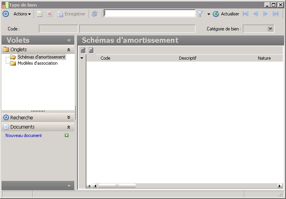Select Schémas d'amortissement tree item
Screen dimensions: 286x199
coord(42,57)
